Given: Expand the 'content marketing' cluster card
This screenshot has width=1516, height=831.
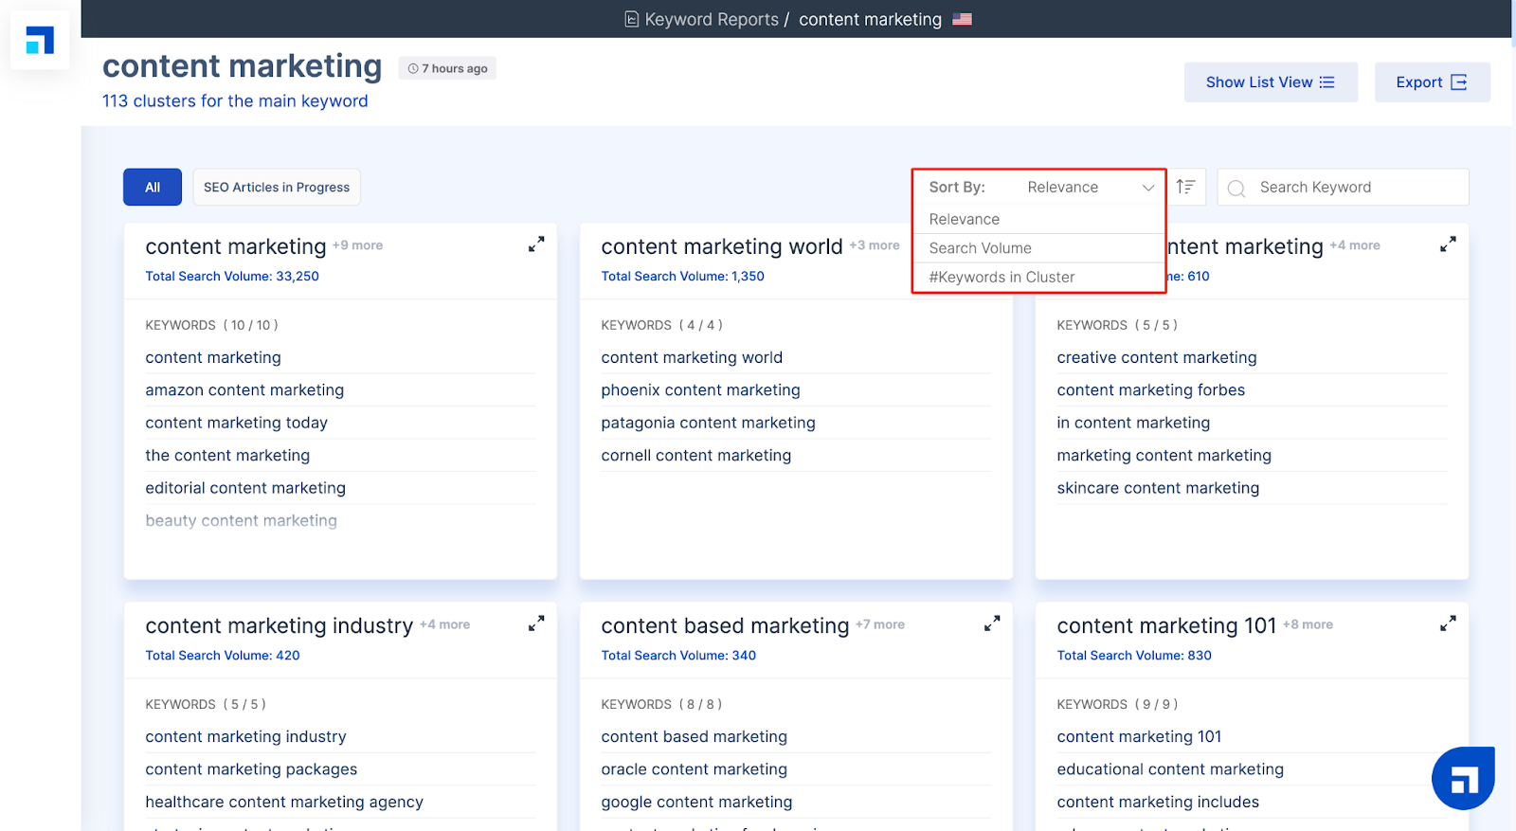Looking at the screenshot, I should (x=536, y=244).
